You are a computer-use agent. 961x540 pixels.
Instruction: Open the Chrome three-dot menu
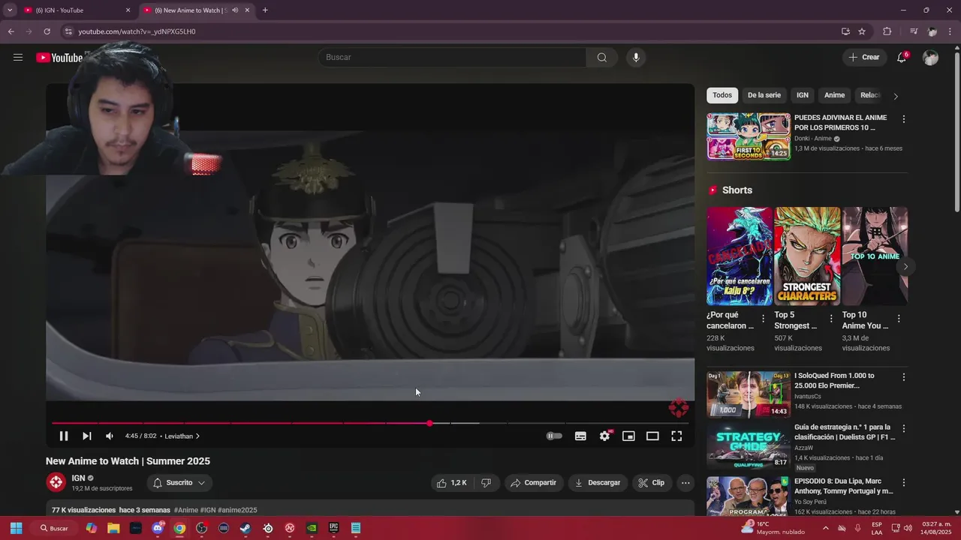pyautogui.click(x=950, y=31)
